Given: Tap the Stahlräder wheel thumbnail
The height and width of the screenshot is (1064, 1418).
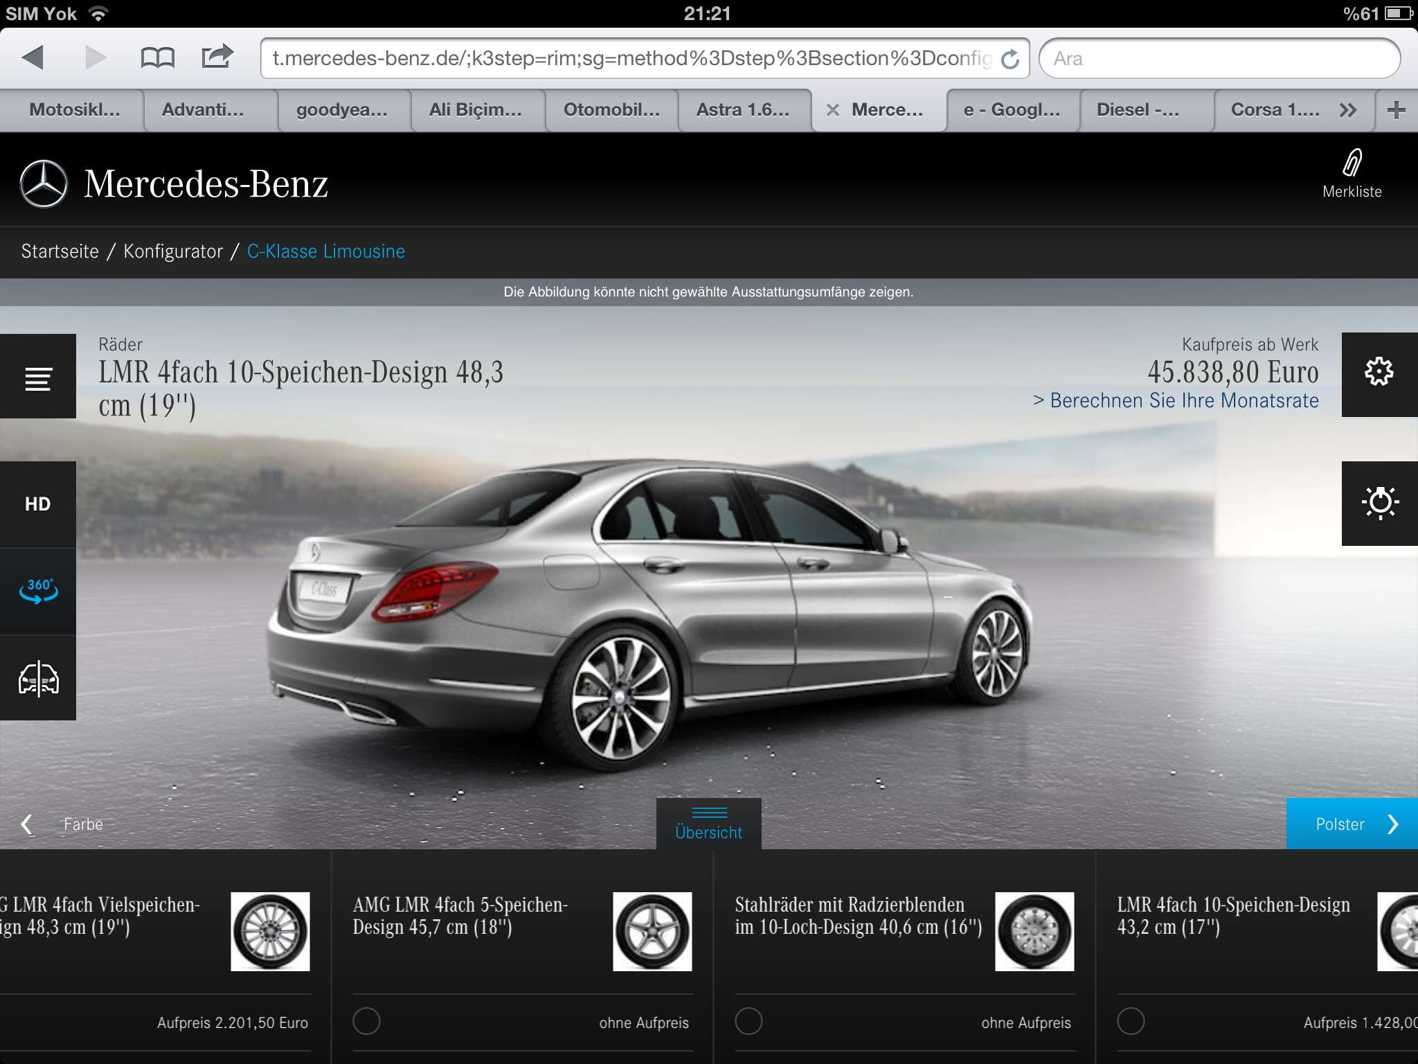Looking at the screenshot, I should (x=1034, y=932).
